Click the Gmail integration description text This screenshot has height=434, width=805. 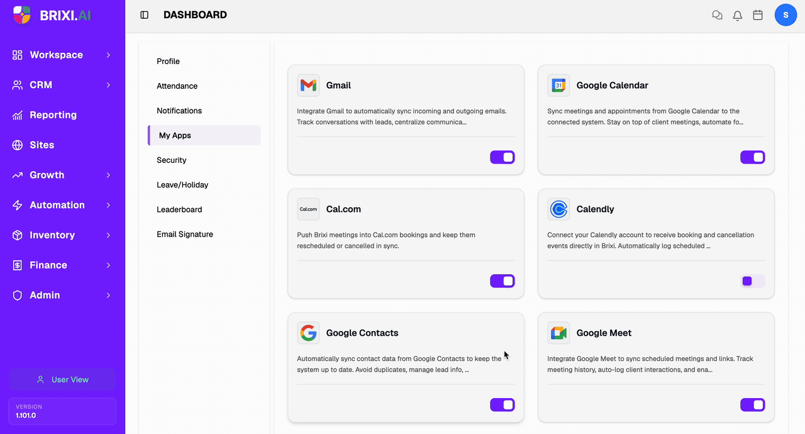point(402,116)
